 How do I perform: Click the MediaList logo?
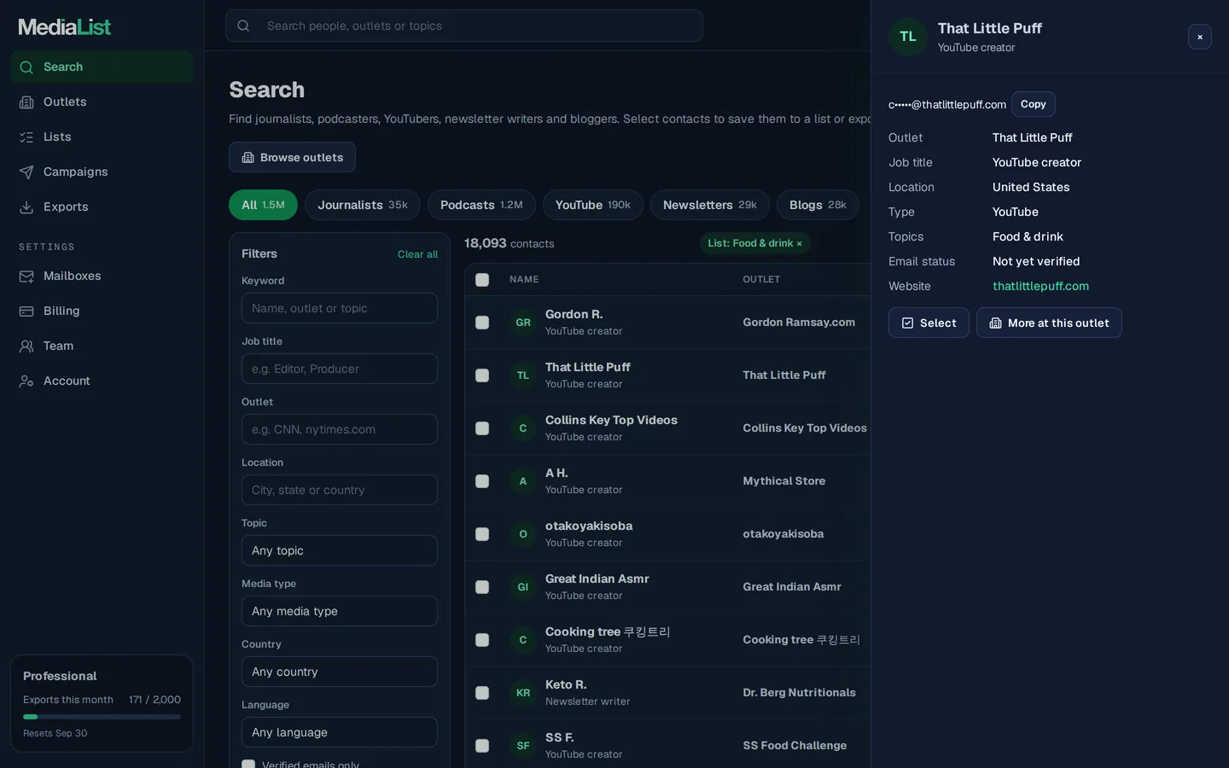(x=65, y=27)
